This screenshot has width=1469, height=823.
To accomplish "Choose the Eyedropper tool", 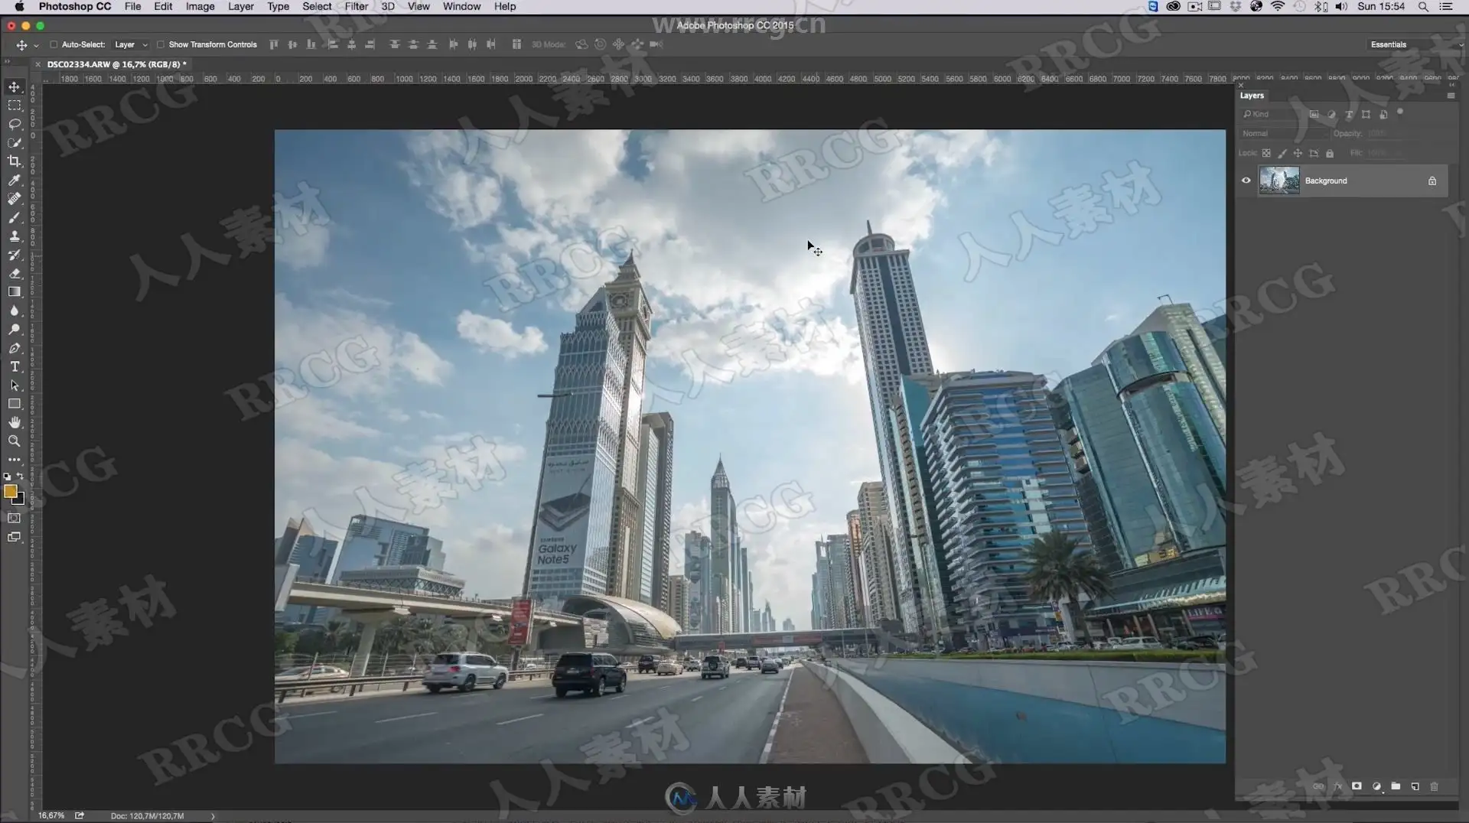I will point(14,181).
